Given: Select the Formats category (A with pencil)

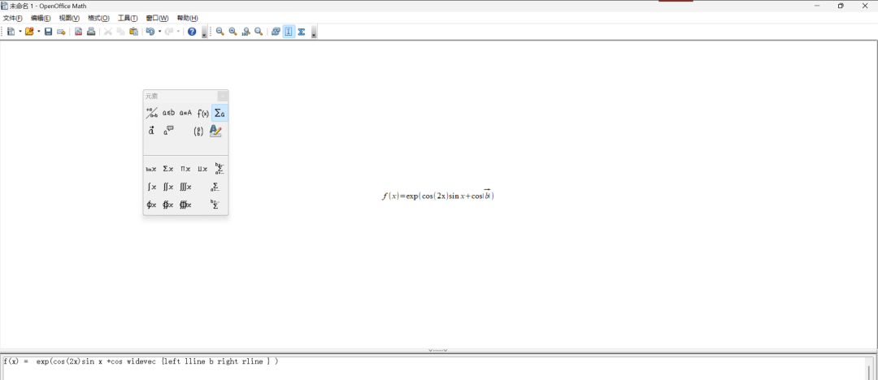Looking at the screenshot, I should tap(215, 131).
